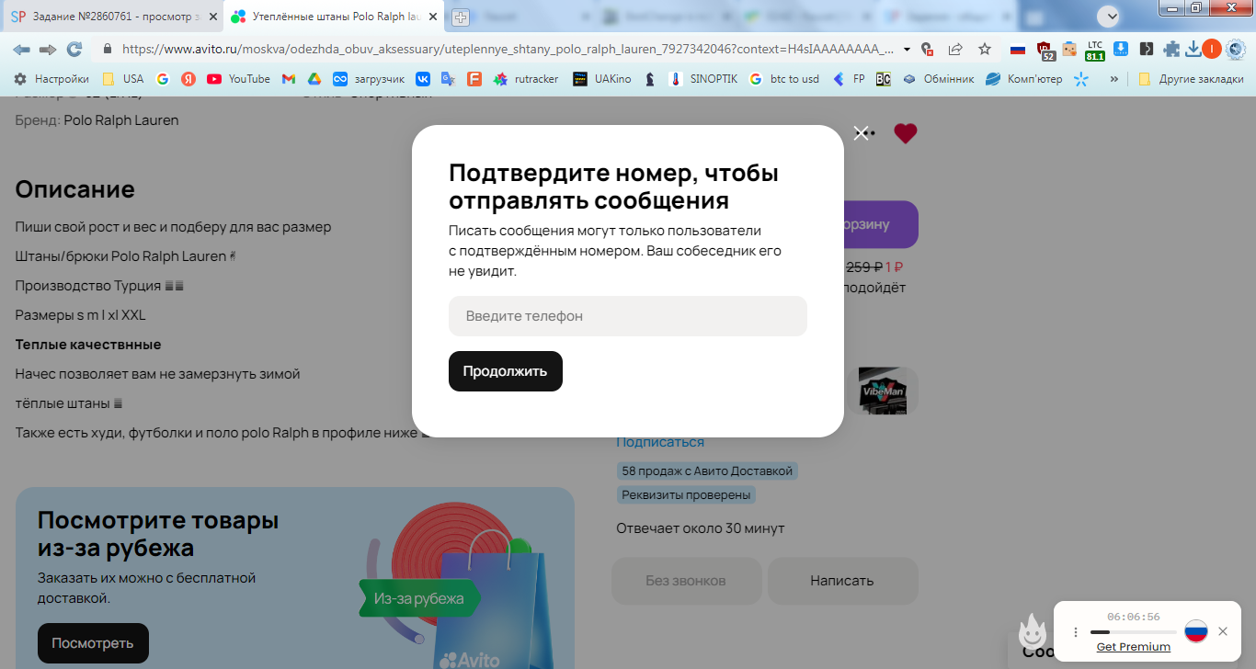1256x669 pixels.
Task: Open the 'btc to usd' bookmark
Action: [784, 79]
